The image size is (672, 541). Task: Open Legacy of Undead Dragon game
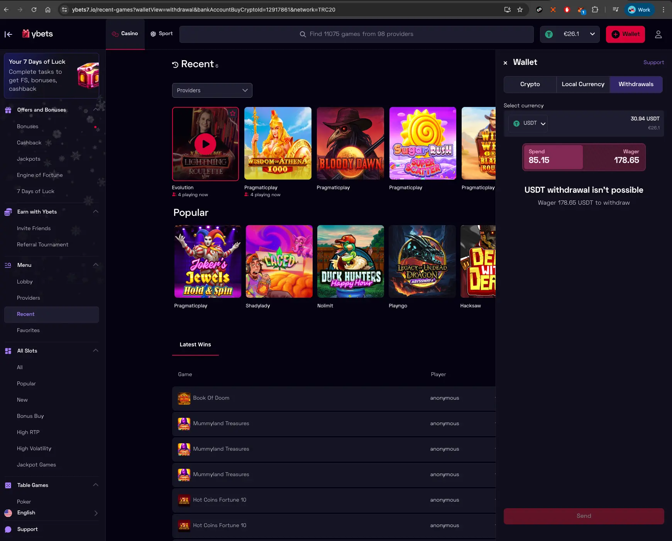(x=422, y=261)
